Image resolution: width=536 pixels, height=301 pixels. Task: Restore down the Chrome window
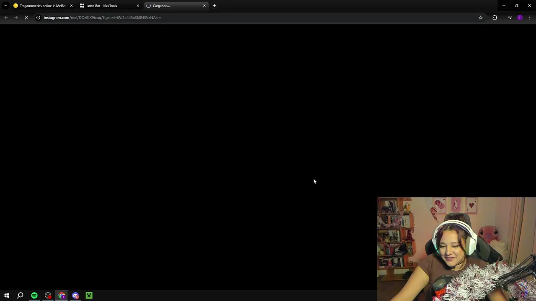point(517,6)
